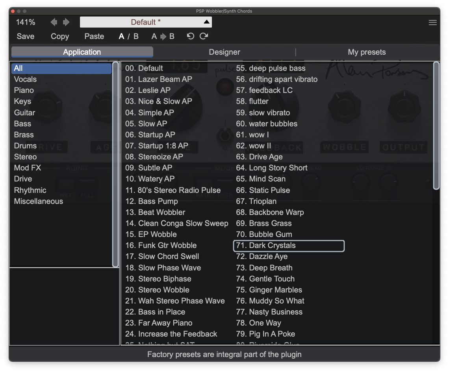449x372 pixels.
Task: Load preset 14. Clean Conga Slow Sweep
Action: [x=177, y=223]
